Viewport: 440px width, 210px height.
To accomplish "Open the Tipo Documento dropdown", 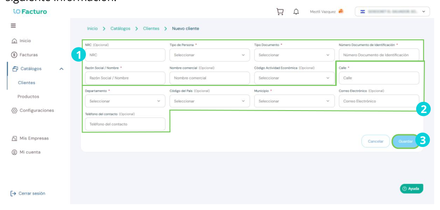I will pos(294,55).
